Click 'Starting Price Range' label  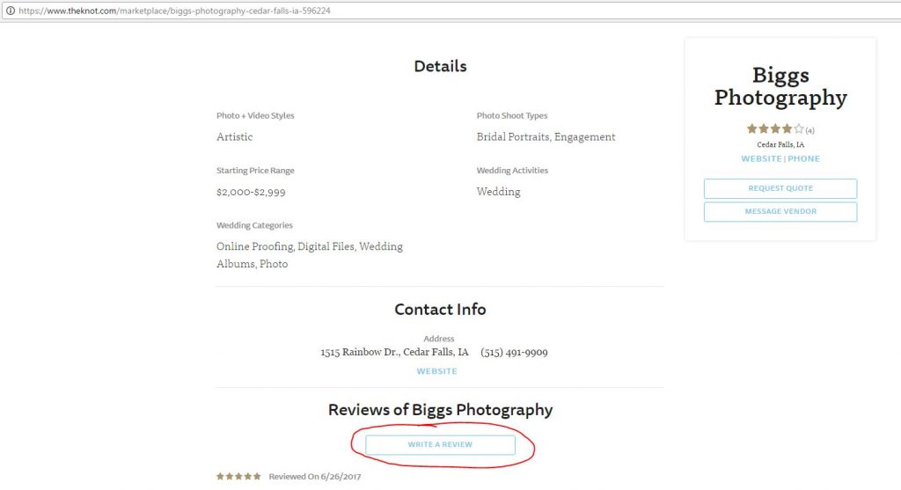pos(255,171)
